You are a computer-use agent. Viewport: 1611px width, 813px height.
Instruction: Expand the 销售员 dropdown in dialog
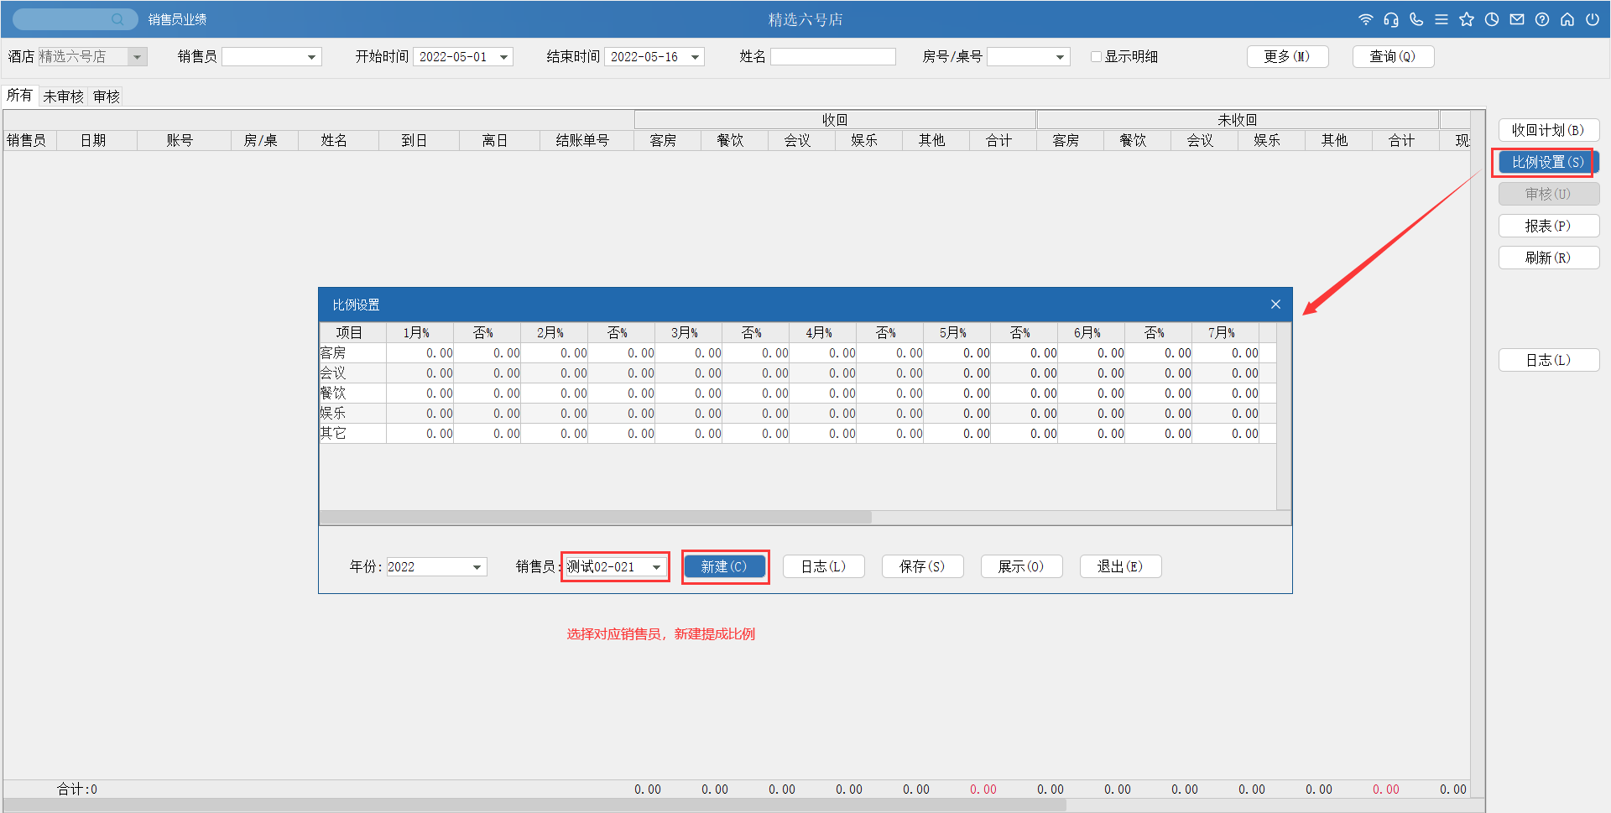click(656, 567)
